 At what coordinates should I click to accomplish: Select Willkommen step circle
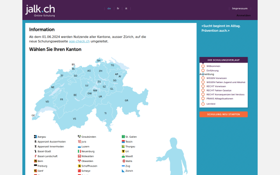[203, 66]
